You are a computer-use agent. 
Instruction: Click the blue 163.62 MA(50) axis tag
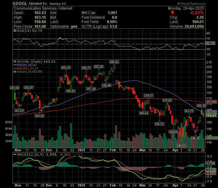[211, 112]
